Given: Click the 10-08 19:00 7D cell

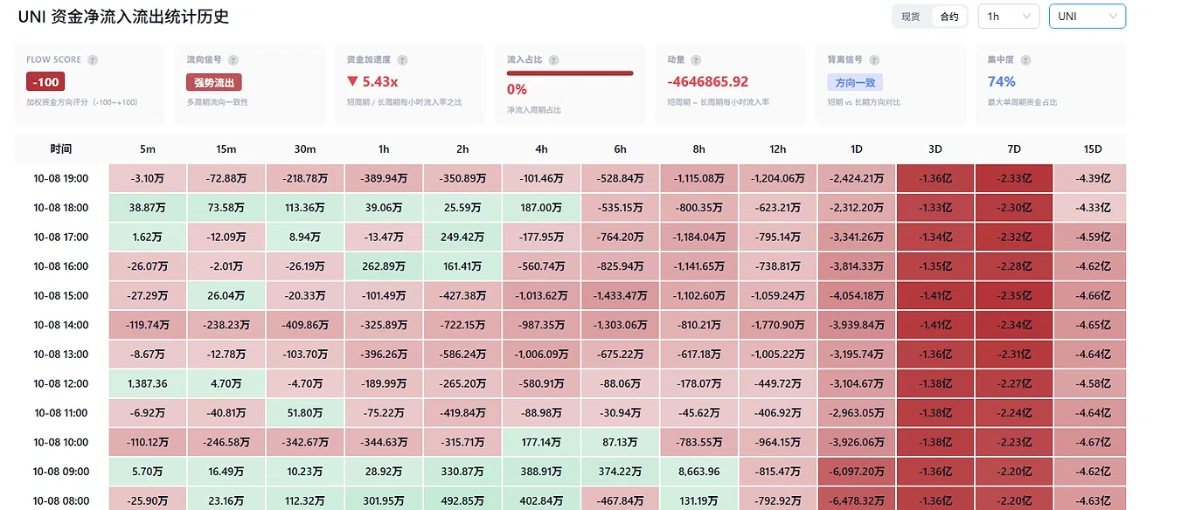Looking at the screenshot, I should coord(1014,178).
